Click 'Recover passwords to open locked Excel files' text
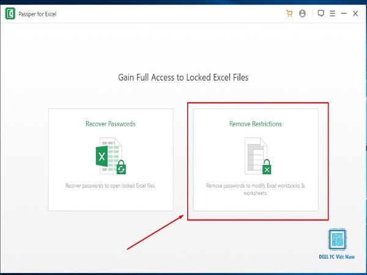 click(111, 186)
